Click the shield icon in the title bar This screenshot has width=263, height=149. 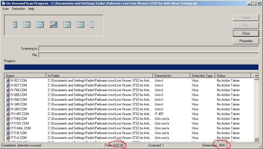click(3, 3)
